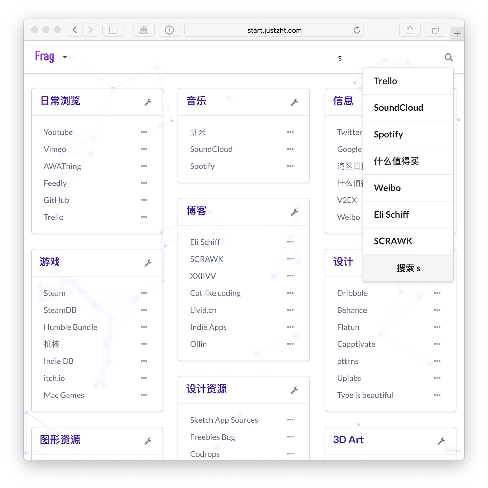Open wrench settings for 3D Art card
488x488 pixels.
(441, 441)
